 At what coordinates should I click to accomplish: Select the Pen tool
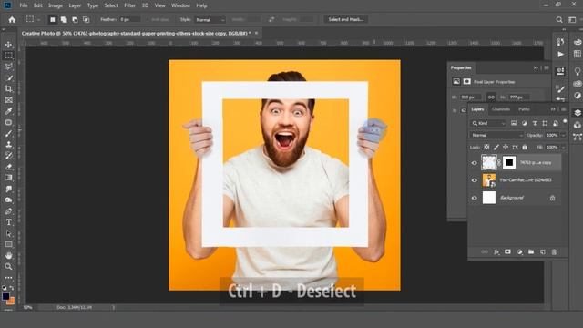[8, 211]
